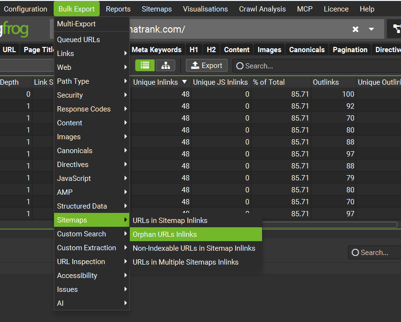Open the Visualisations menu
The width and height of the screenshot is (401, 322).
[206, 9]
